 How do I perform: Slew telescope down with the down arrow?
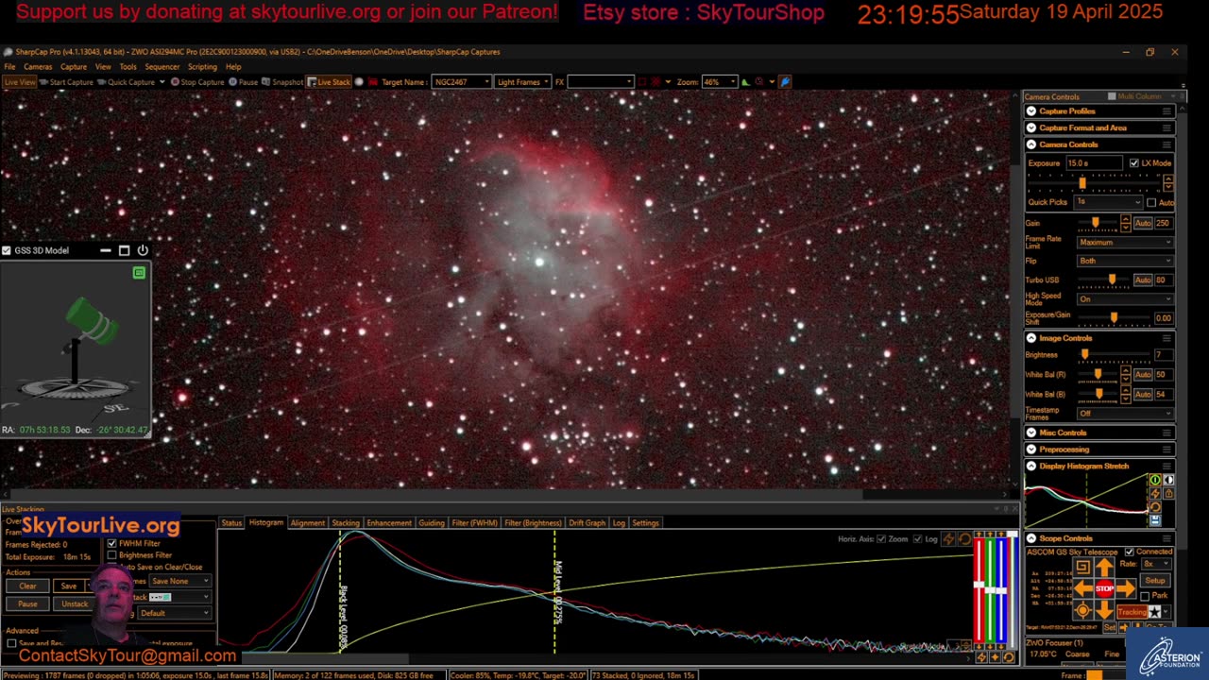(1104, 610)
